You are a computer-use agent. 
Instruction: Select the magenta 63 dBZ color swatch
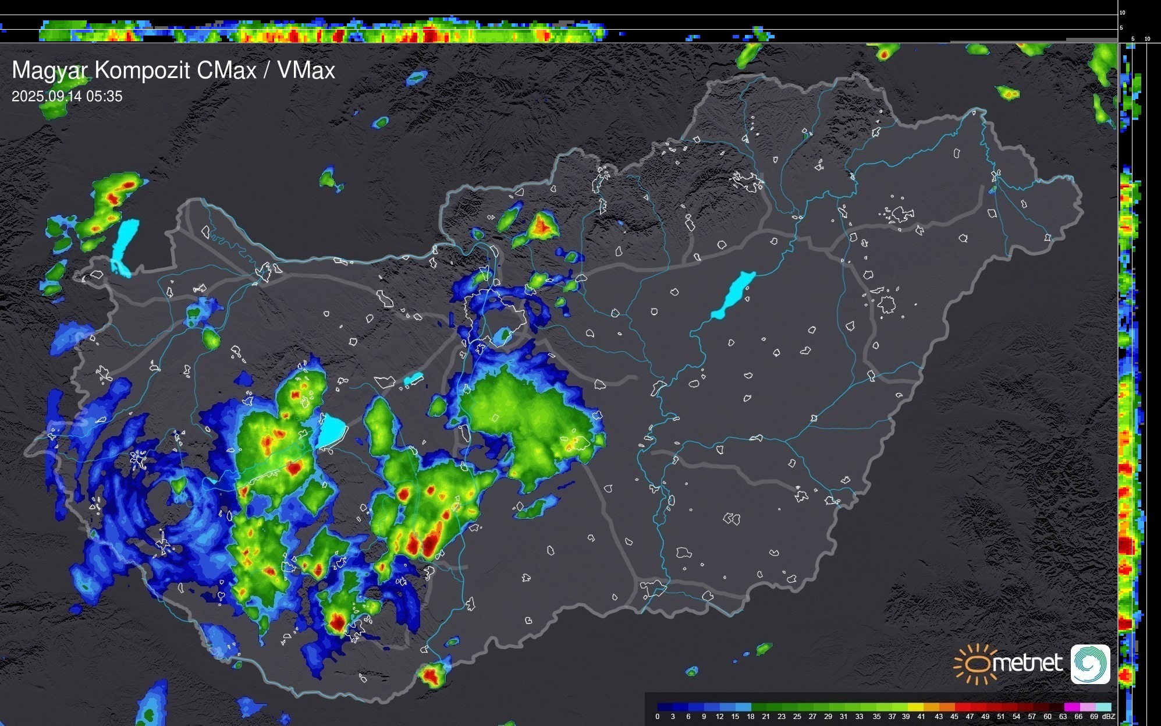[1071, 707]
